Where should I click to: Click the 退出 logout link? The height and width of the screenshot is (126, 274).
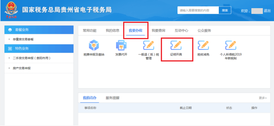(267, 11)
